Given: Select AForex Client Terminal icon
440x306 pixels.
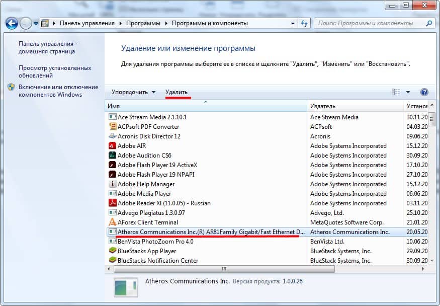Looking at the screenshot, I should (x=112, y=222).
